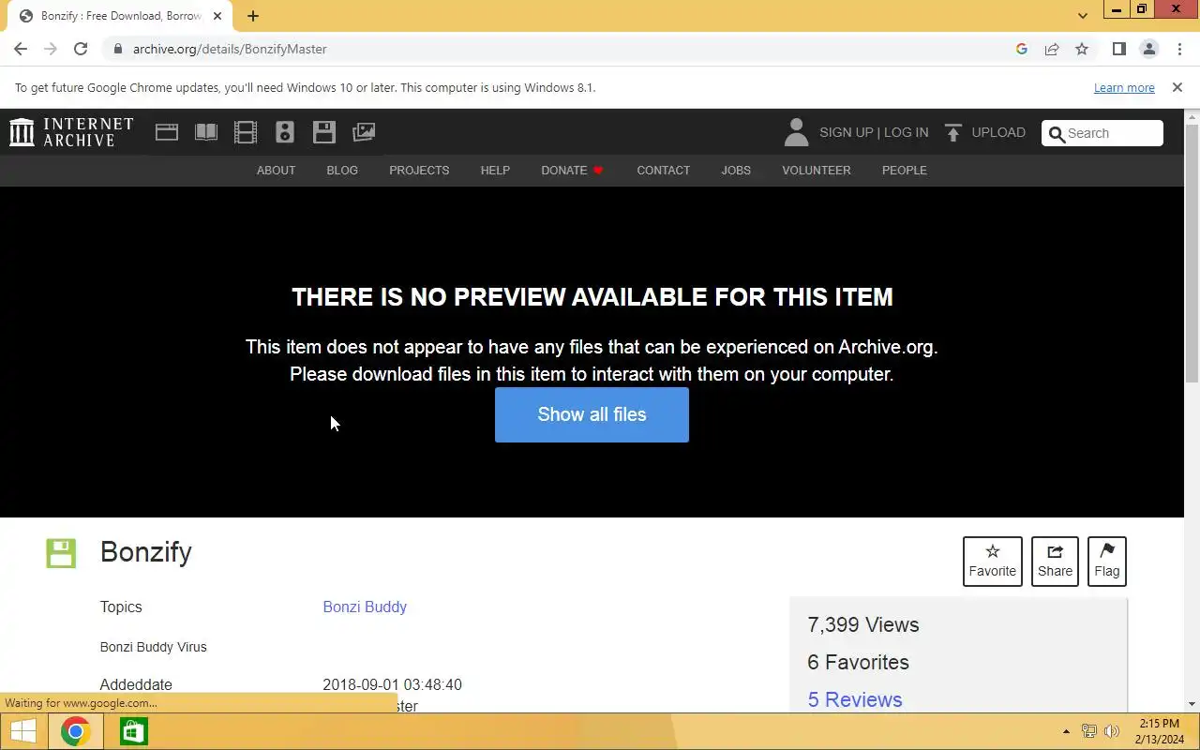1200x750 pixels.
Task: Click the volume icon in system tray
Action: tap(1112, 731)
